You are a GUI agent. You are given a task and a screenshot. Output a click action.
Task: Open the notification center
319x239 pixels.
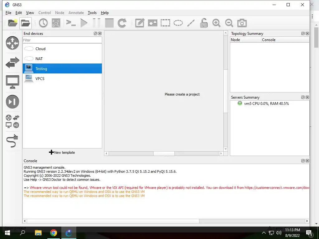[x=309, y=233]
